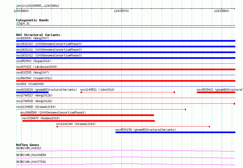Screen dimensions: 243x168
Task: Click the nsv1130668 (Alsmadi2014) label
Action: pos(36,107)
